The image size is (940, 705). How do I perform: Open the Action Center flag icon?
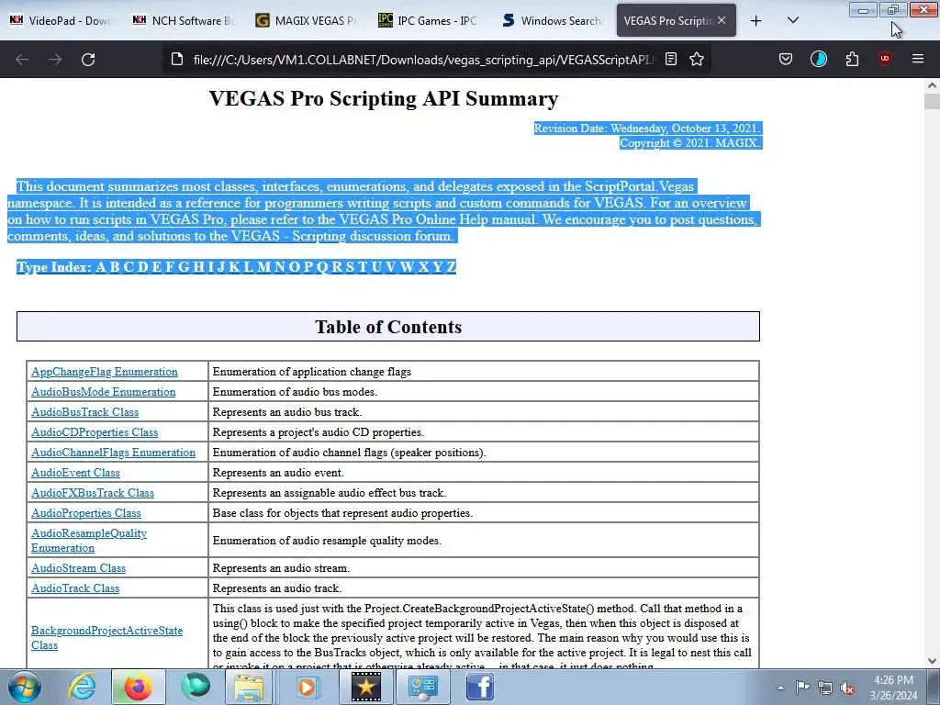point(802,688)
